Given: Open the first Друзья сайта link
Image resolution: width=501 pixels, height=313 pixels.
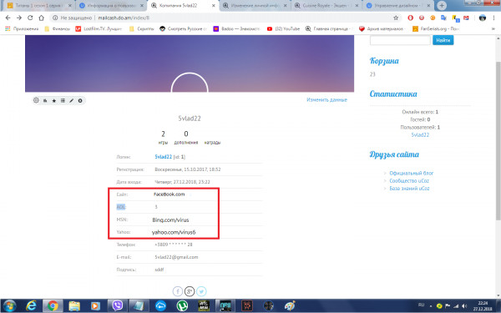Looking at the screenshot, I should (x=411, y=173).
